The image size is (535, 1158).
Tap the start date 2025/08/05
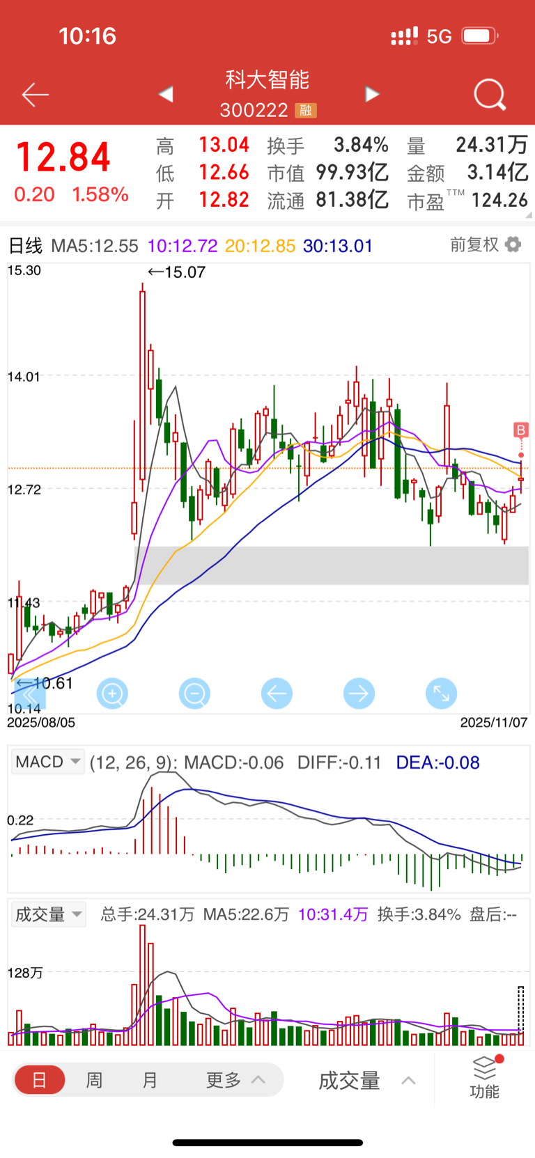(41, 723)
